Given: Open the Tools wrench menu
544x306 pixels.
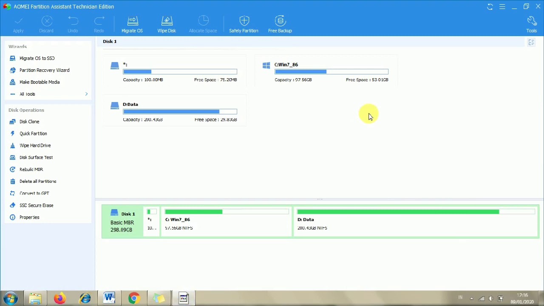Looking at the screenshot, I should [532, 24].
